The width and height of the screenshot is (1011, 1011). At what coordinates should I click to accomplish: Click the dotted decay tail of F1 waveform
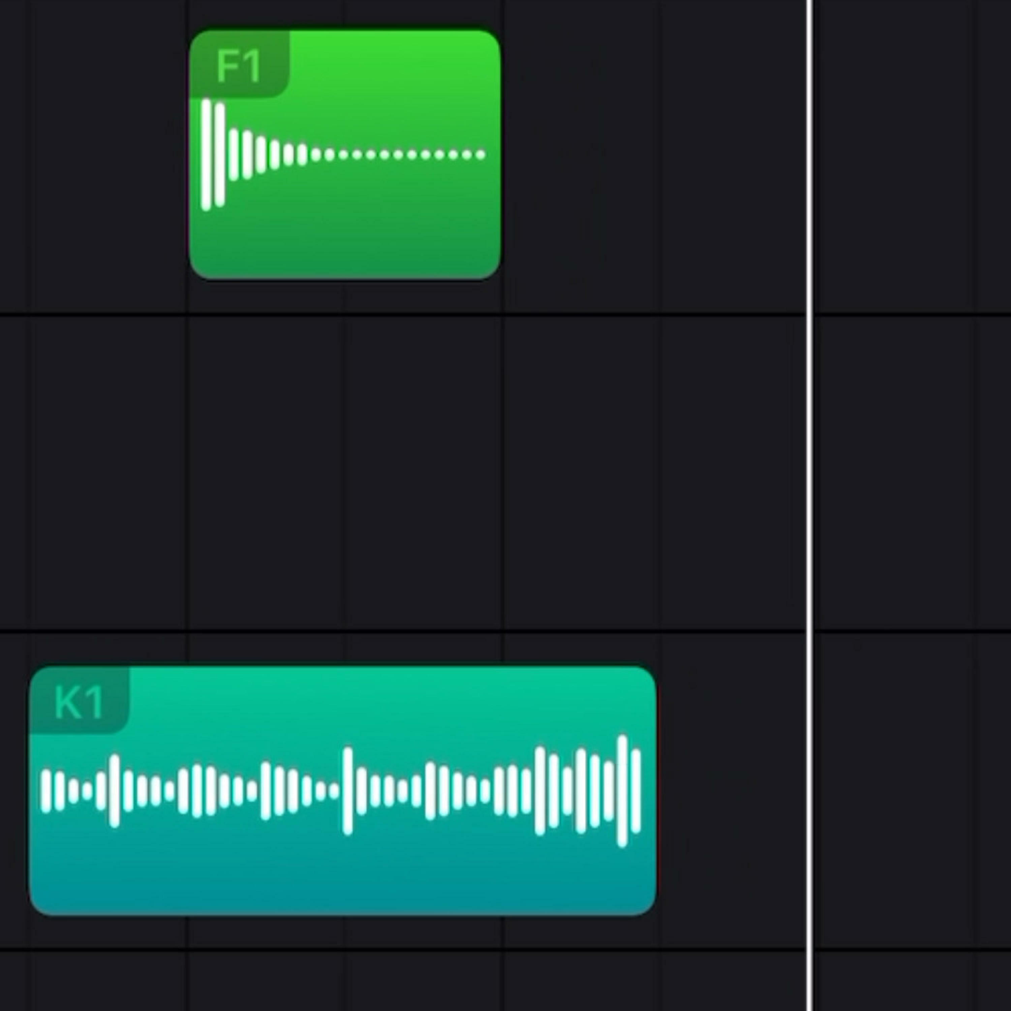pos(398,155)
